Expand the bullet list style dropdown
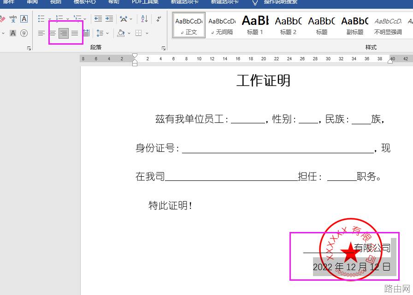Image resolution: width=413 pixels, height=295 pixels. pyautogui.click(x=50, y=19)
